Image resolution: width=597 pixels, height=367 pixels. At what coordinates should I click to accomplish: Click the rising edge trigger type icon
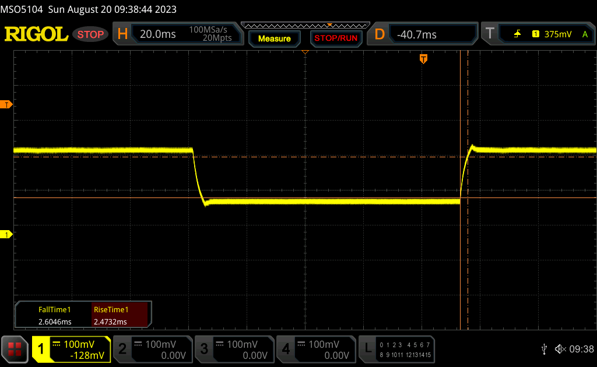pos(517,34)
